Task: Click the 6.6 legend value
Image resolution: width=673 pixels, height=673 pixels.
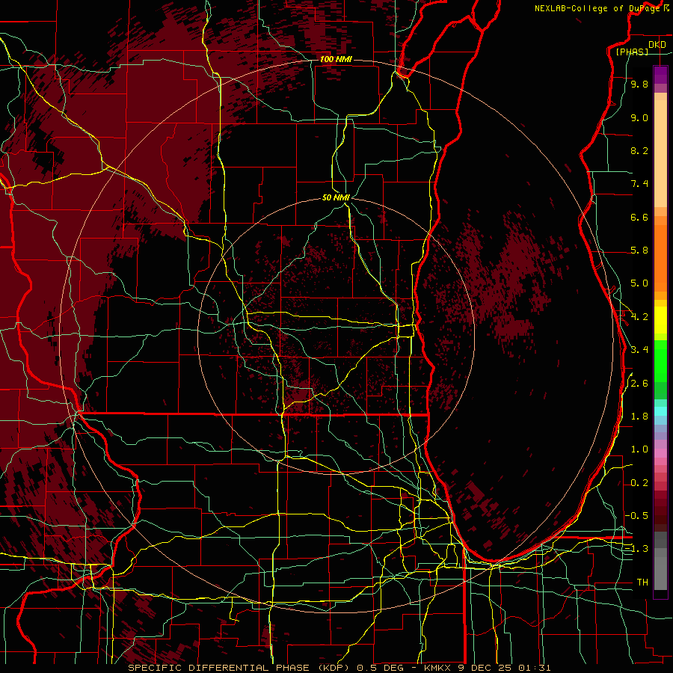Action: tap(639, 217)
